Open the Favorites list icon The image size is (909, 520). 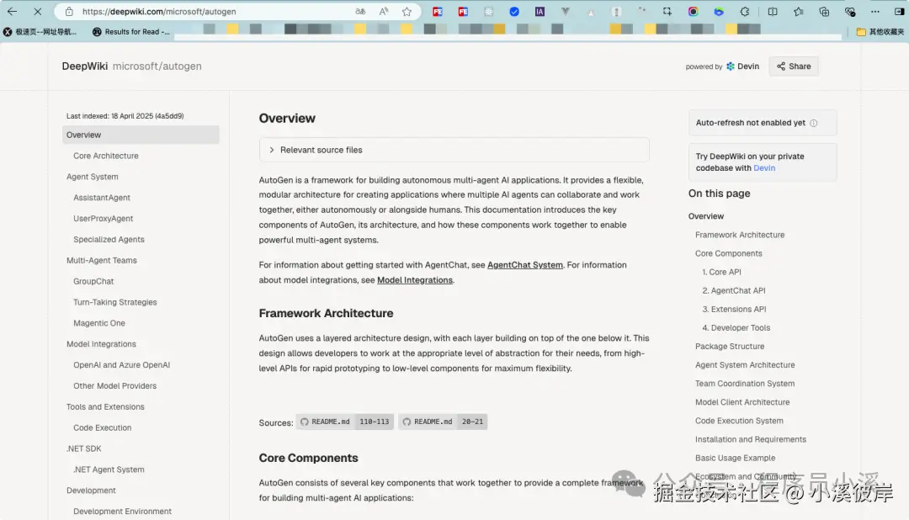(798, 11)
